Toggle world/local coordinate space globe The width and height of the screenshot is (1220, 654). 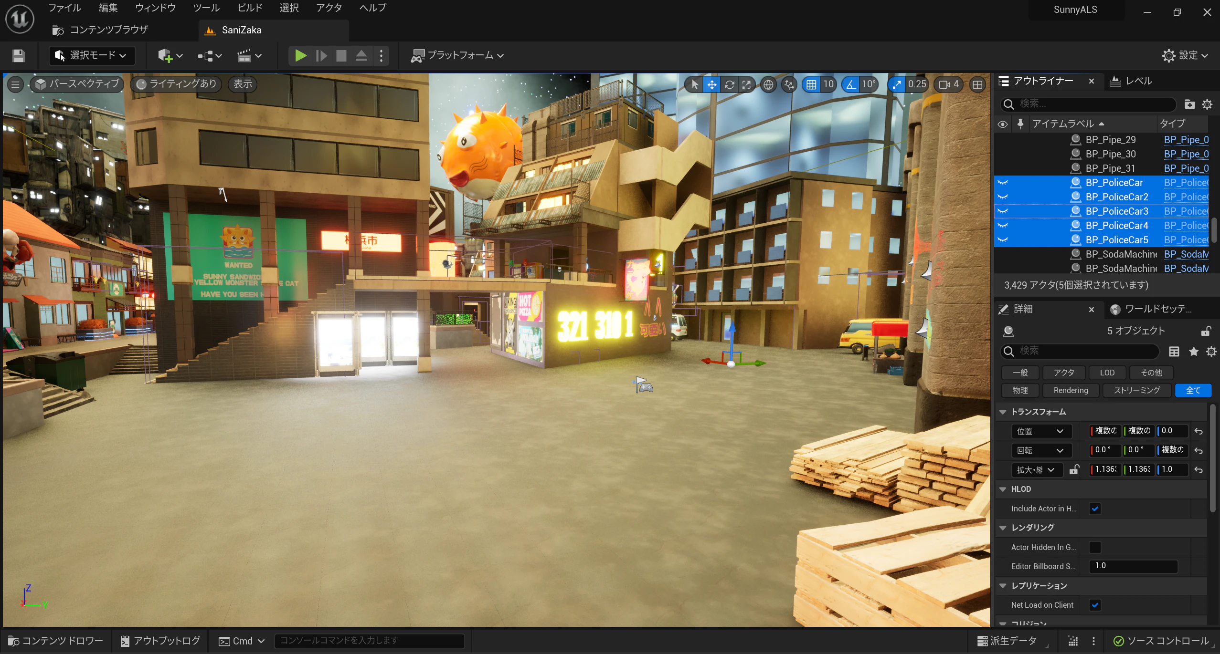pos(768,84)
